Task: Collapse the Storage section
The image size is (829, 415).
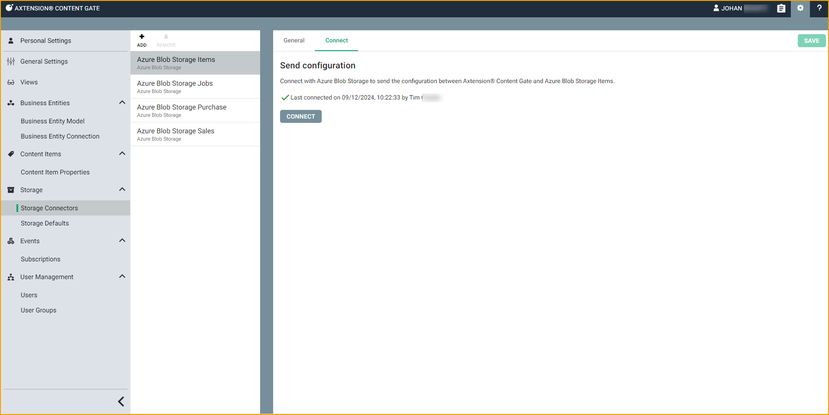Action: pyautogui.click(x=122, y=189)
